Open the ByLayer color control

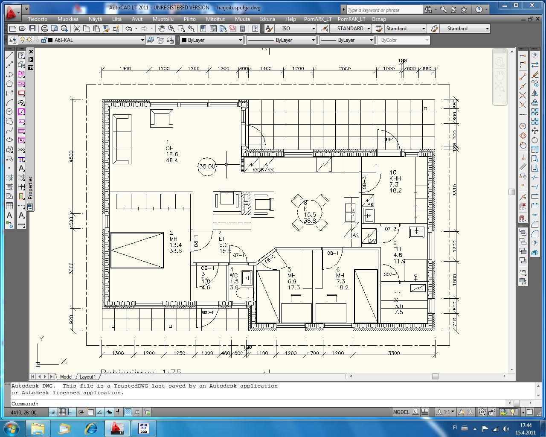[x=211, y=40]
